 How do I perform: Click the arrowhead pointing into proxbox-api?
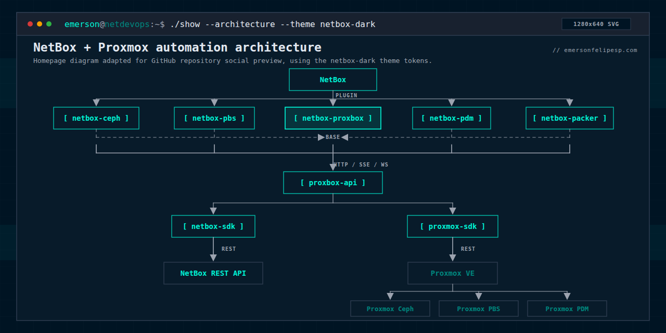click(333, 168)
